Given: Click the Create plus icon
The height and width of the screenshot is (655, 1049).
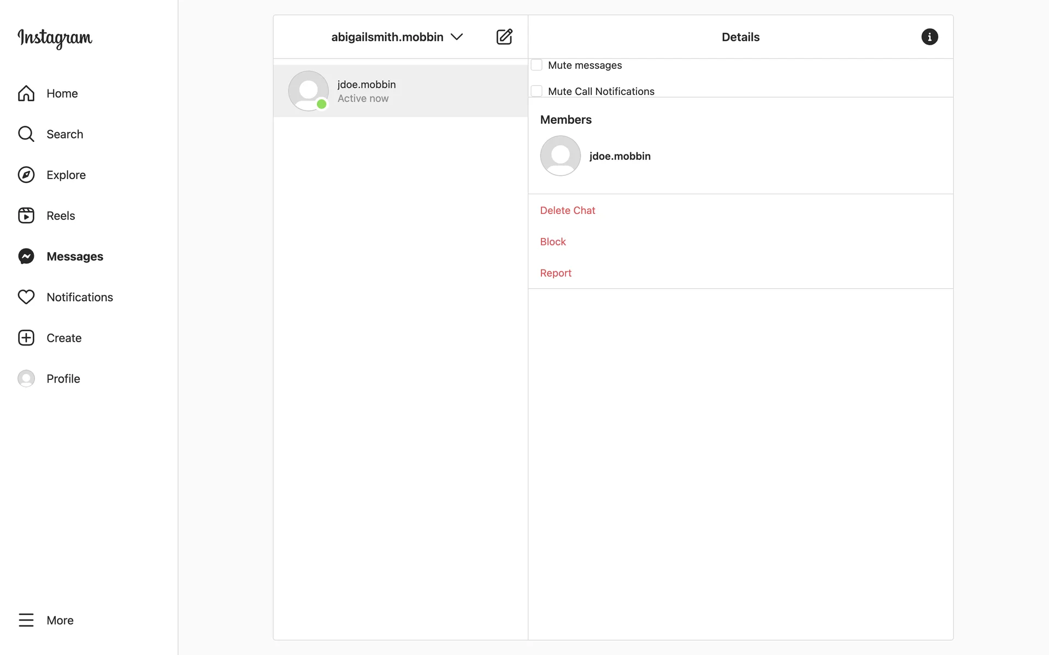Looking at the screenshot, I should click(x=26, y=338).
